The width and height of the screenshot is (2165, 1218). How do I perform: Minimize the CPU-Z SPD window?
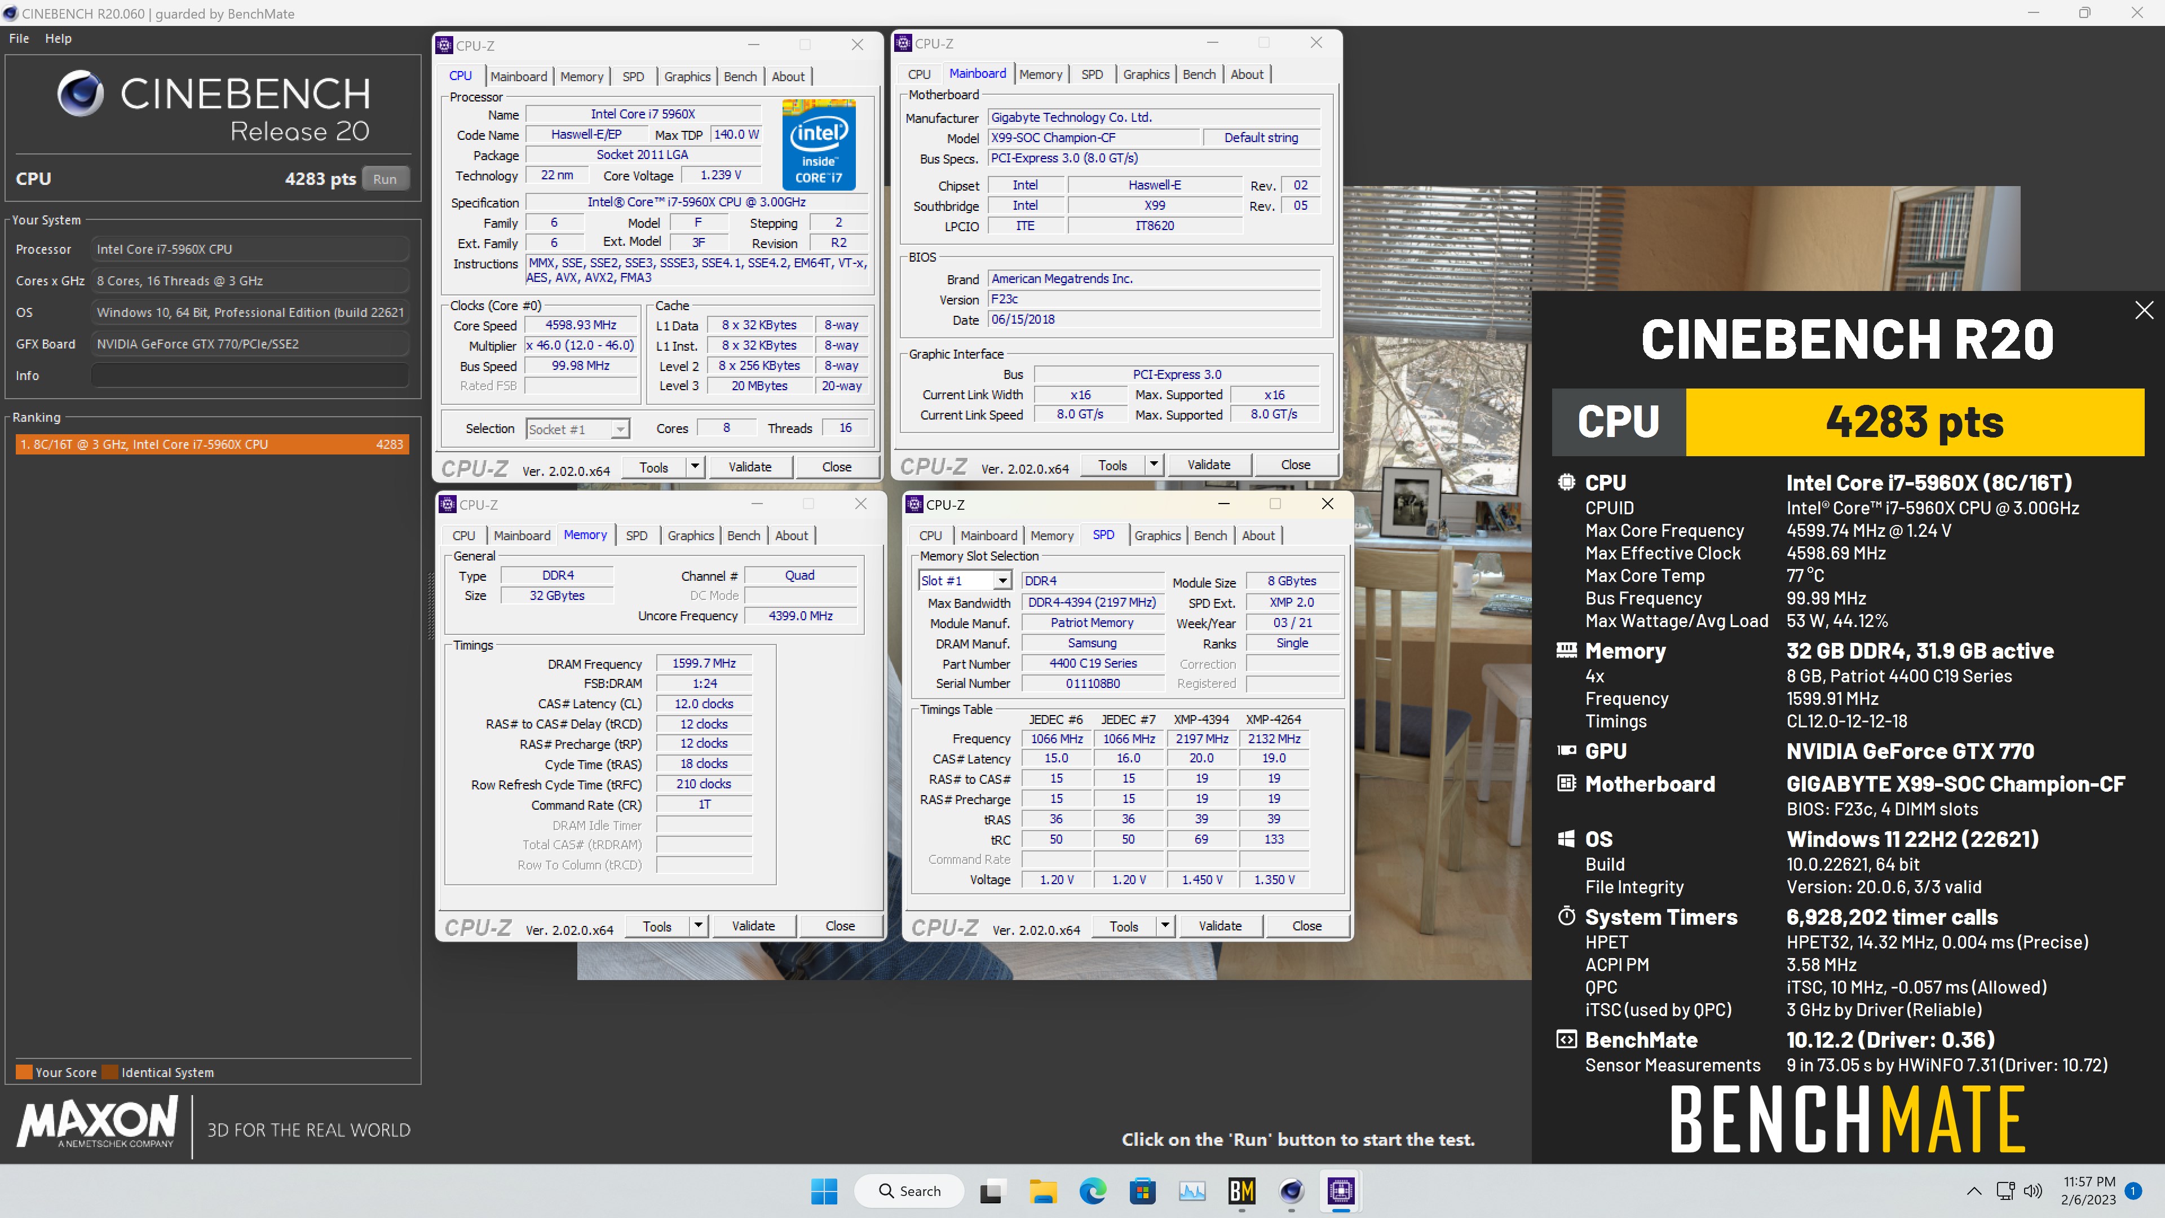tap(1223, 504)
